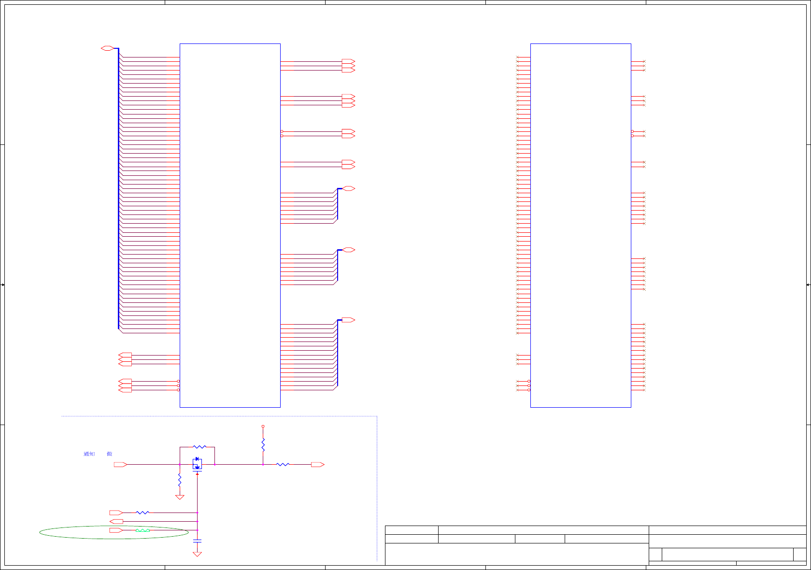811x570 pixels.
Task: Click the left-pointing port on the gate net
Action: click(116, 521)
